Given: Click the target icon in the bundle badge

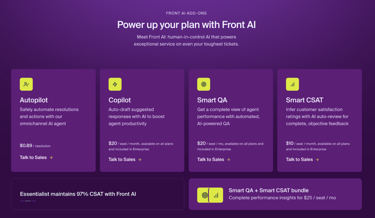Looking at the screenshot, I should click(204, 195).
